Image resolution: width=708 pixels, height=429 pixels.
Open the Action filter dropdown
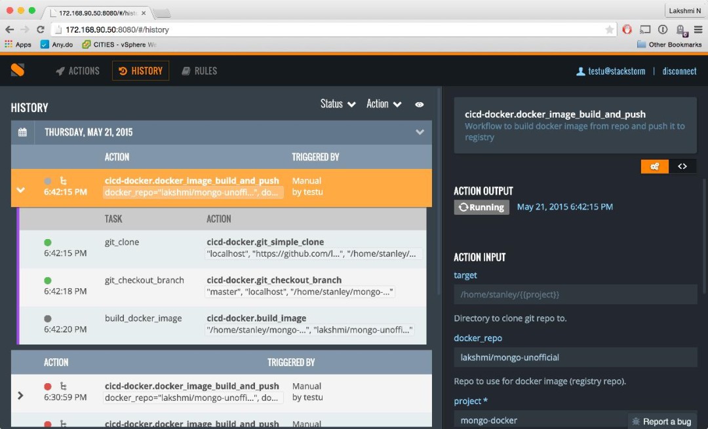coord(383,104)
